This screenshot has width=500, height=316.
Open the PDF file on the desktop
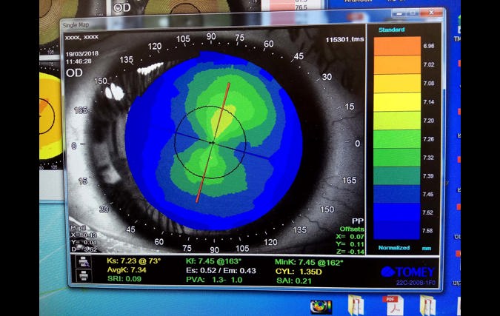click(391, 306)
